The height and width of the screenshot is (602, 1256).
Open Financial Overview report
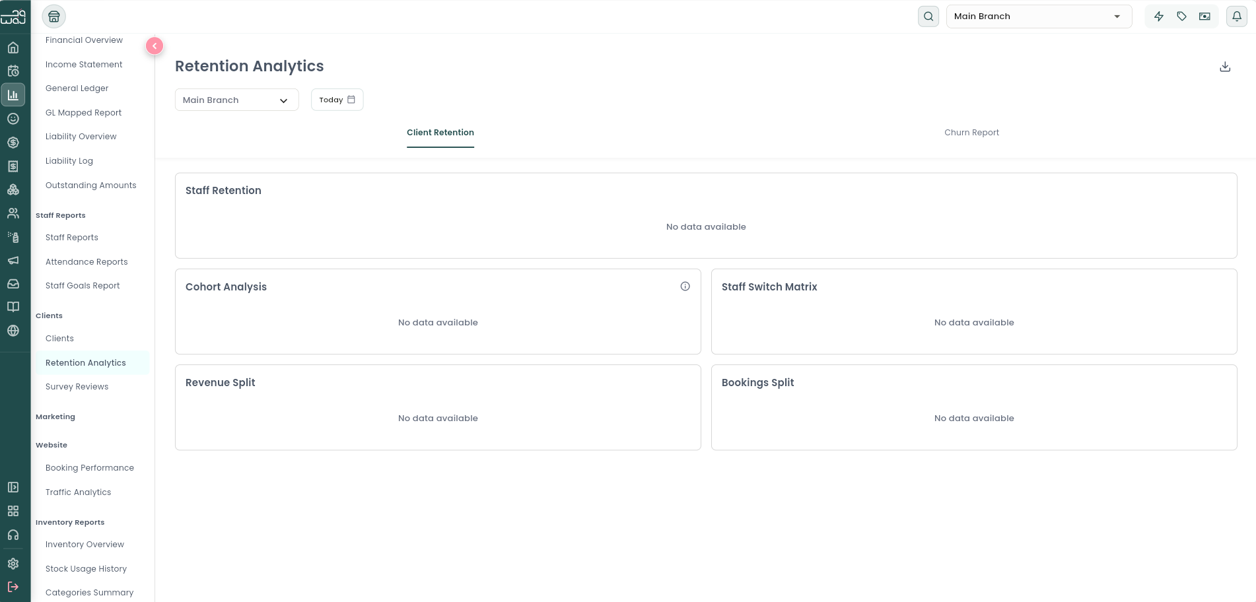(84, 40)
